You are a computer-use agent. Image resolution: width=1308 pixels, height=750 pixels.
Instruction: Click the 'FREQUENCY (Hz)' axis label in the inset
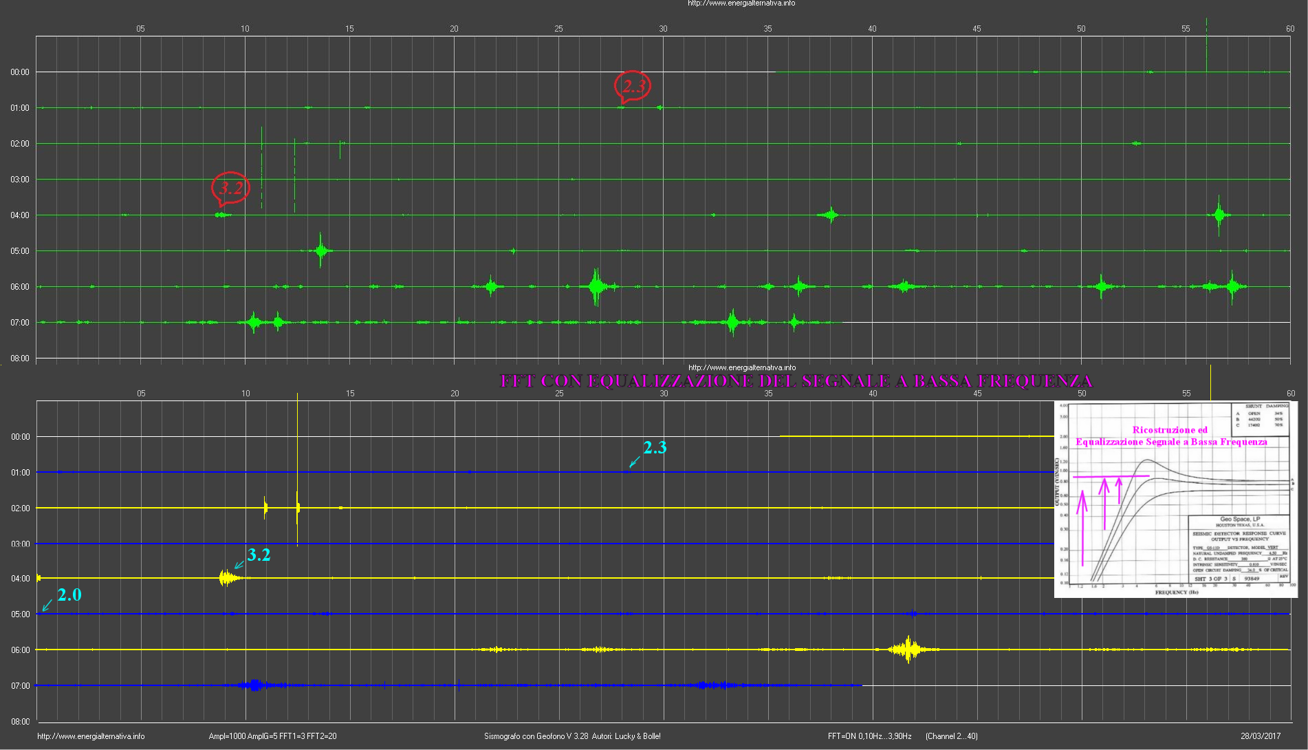click(x=1177, y=592)
